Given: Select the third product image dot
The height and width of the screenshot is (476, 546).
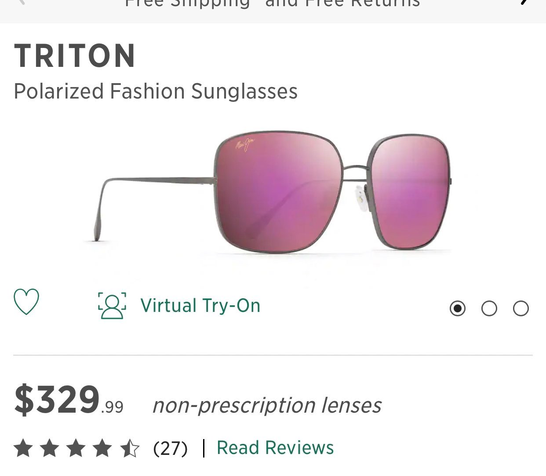Looking at the screenshot, I should tap(521, 308).
